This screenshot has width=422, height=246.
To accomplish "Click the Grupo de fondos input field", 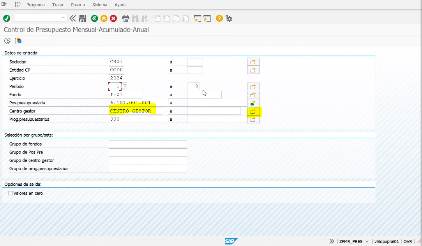I will pos(148,144).
